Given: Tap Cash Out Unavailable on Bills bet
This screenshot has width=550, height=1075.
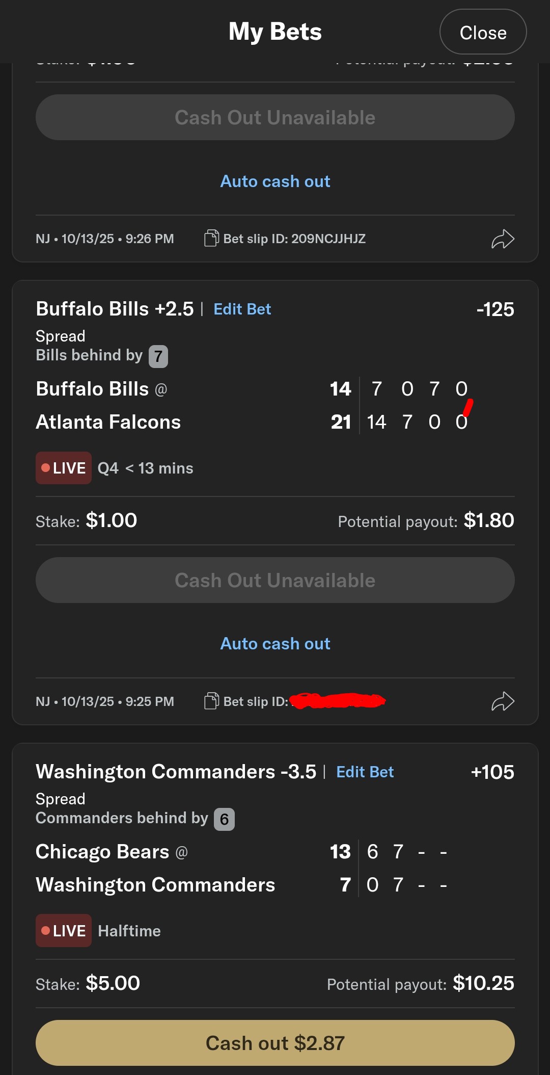Looking at the screenshot, I should [275, 580].
